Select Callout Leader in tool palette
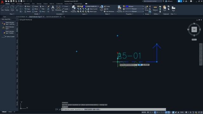This screenshot has height=114, width=203. [8, 37]
